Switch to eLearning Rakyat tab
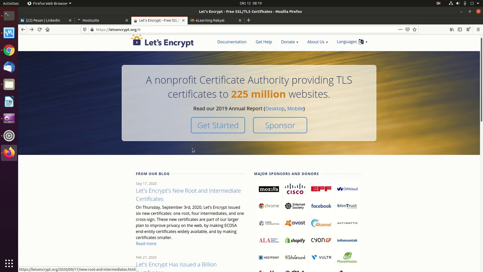 (x=216, y=20)
